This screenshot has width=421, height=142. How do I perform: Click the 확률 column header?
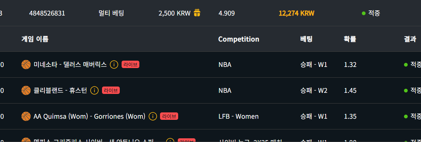coord(350,39)
